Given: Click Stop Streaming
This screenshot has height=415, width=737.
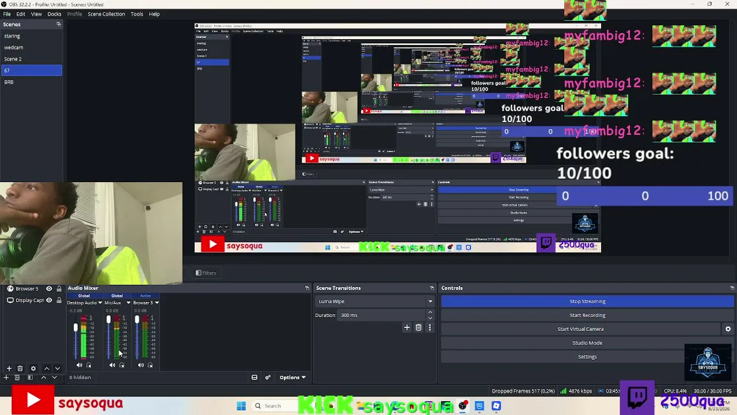Looking at the screenshot, I should (x=587, y=301).
